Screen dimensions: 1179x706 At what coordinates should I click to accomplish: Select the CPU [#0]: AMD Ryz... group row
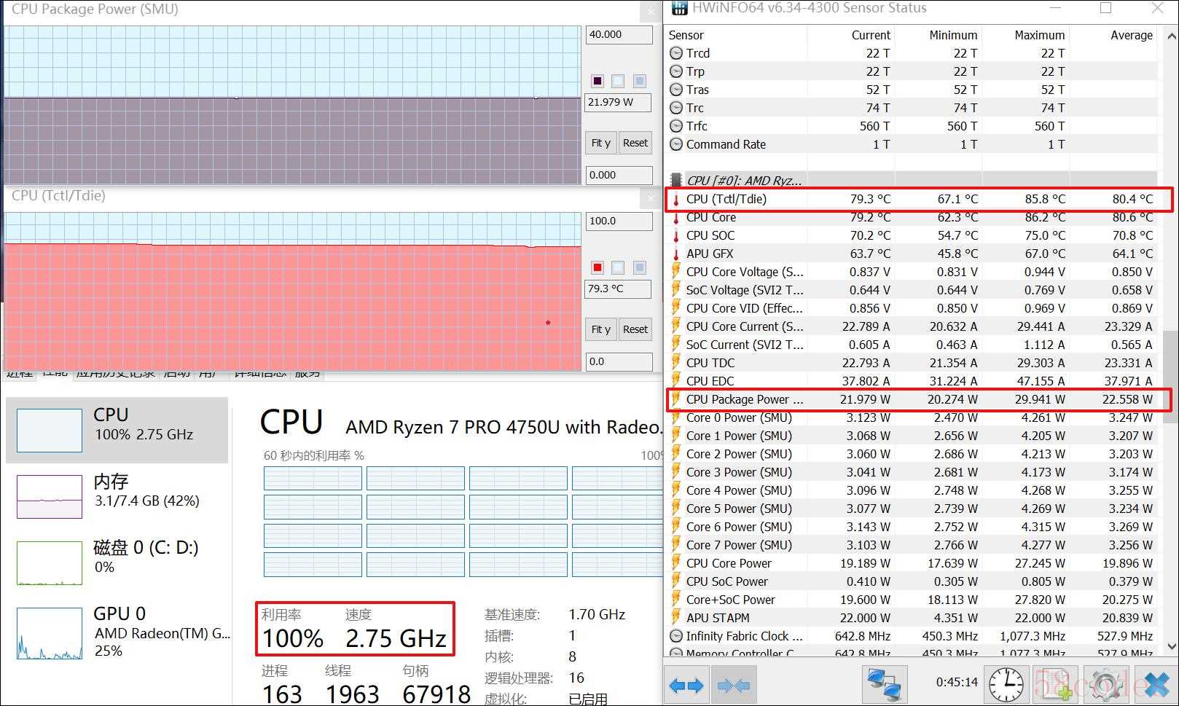tap(911, 180)
